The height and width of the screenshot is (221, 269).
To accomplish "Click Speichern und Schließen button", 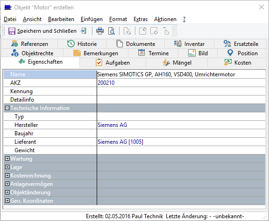I will point(42,31).
